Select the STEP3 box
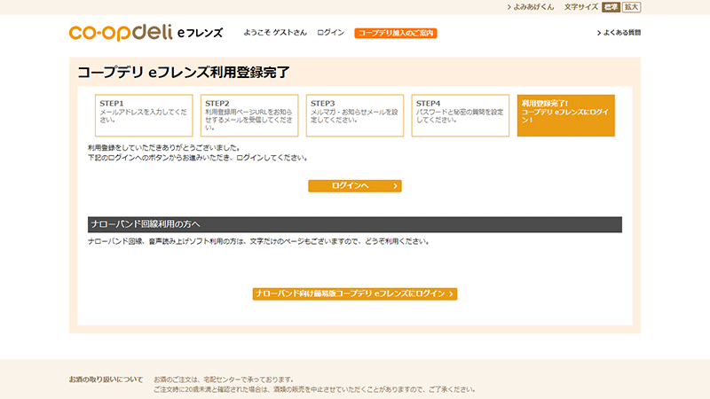Screen dimensions: 710x399 click(355, 115)
